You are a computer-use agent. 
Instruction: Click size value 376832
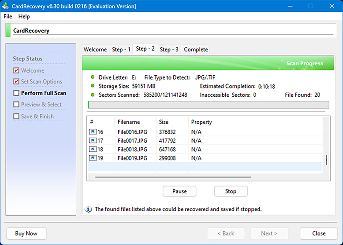pos(167,132)
